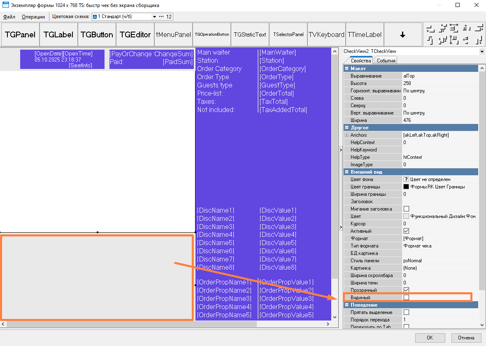Click the align right edges icon

tap(479, 28)
